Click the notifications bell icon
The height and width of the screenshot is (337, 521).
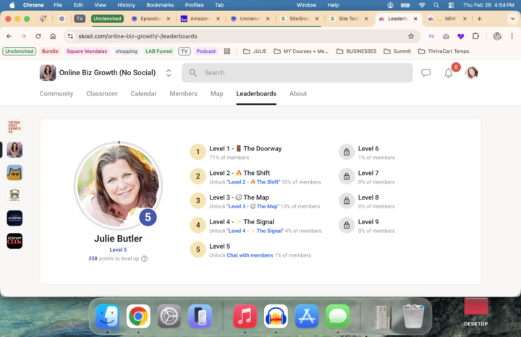[x=449, y=72]
